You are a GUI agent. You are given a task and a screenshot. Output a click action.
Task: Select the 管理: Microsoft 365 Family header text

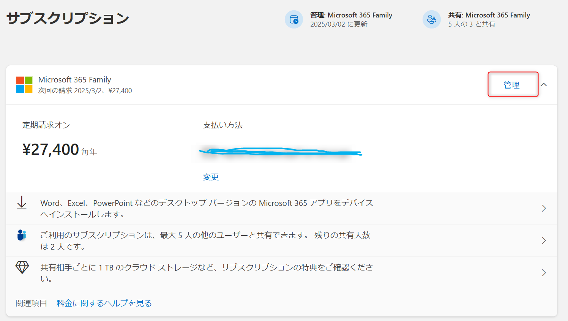coord(351,15)
